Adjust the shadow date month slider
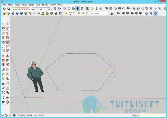The width and height of the screenshot is (167, 118). 21,8
